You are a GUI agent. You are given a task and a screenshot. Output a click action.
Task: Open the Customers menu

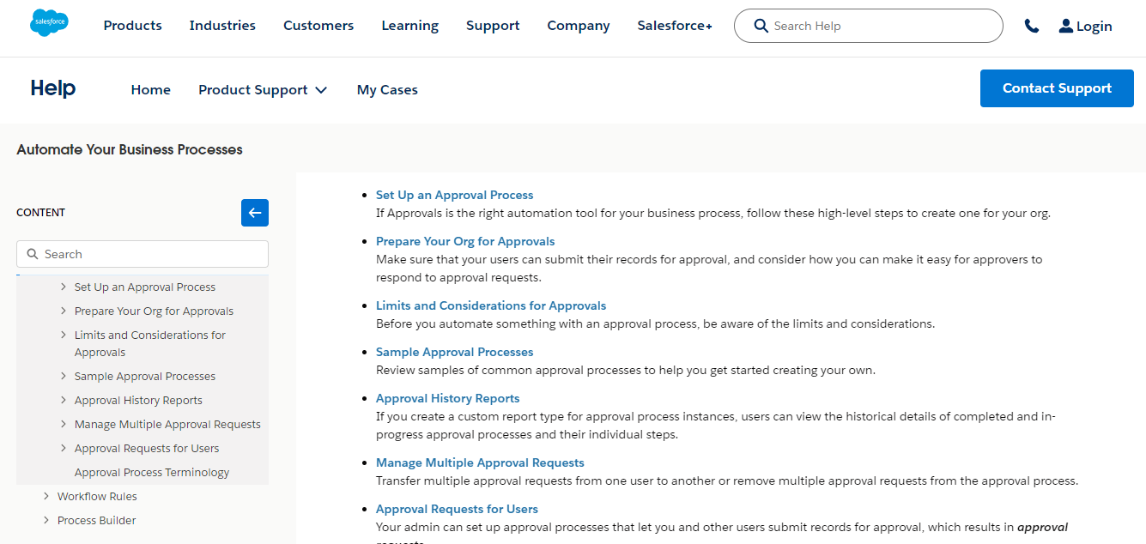318,26
